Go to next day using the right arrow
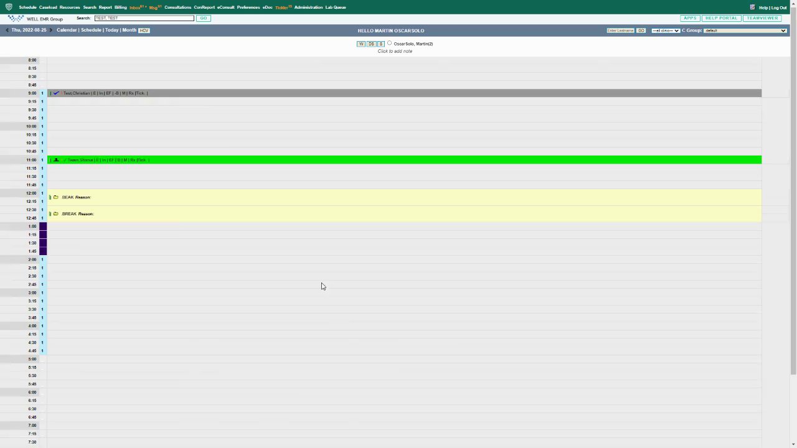 (x=51, y=30)
